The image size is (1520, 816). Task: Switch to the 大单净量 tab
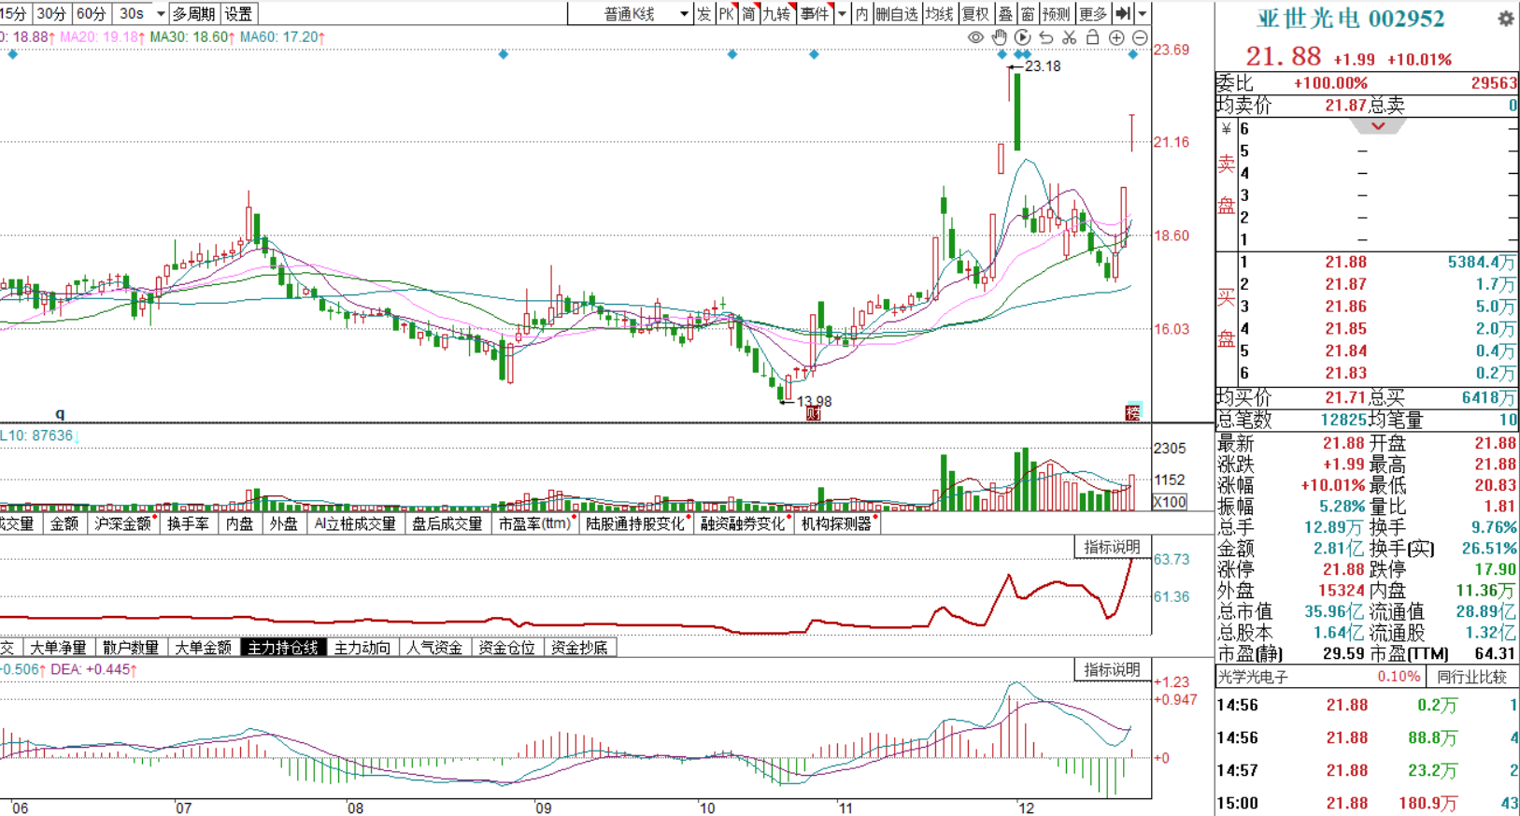[58, 647]
